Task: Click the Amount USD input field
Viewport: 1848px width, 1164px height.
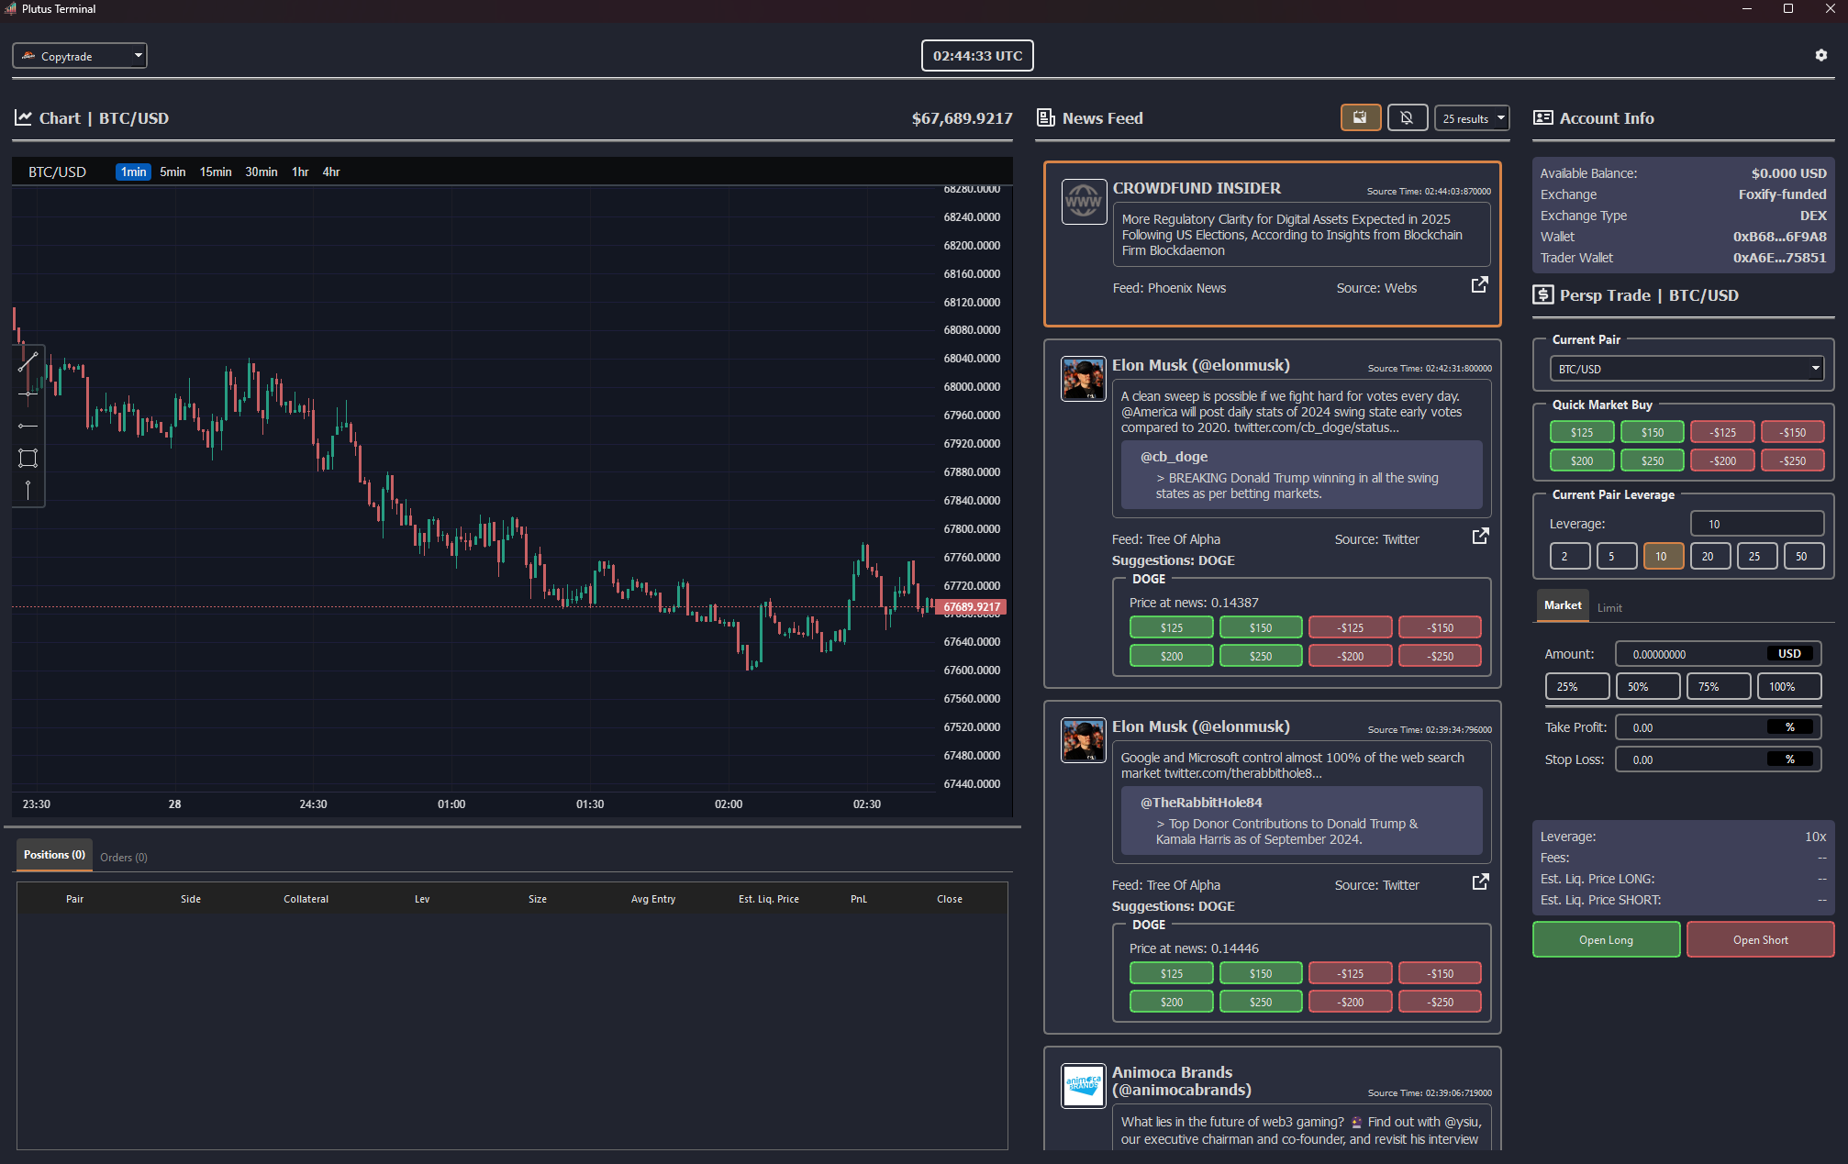Action: click(1719, 654)
